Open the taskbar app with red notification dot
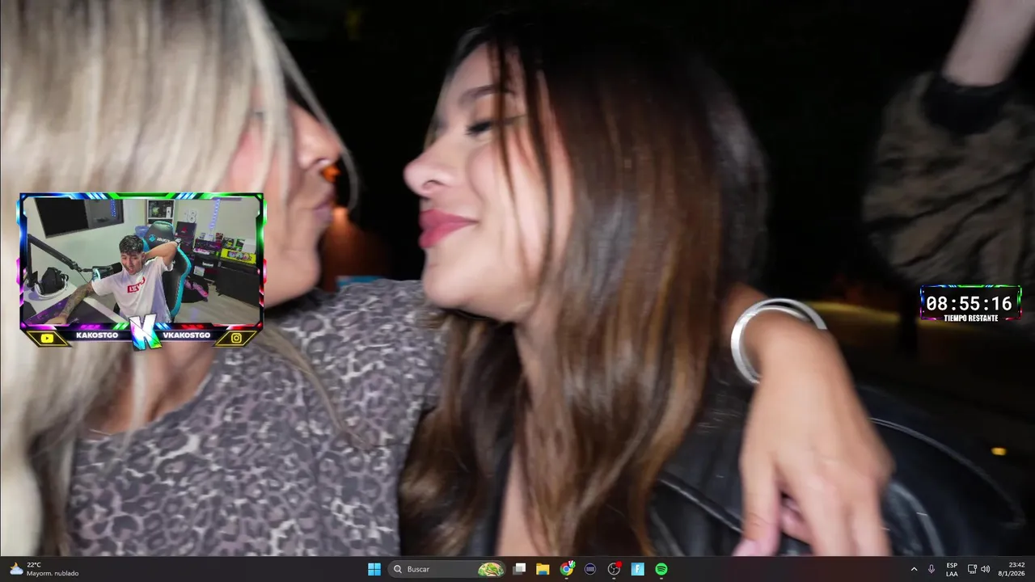This screenshot has height=582, width=1035. pos(614,569)
